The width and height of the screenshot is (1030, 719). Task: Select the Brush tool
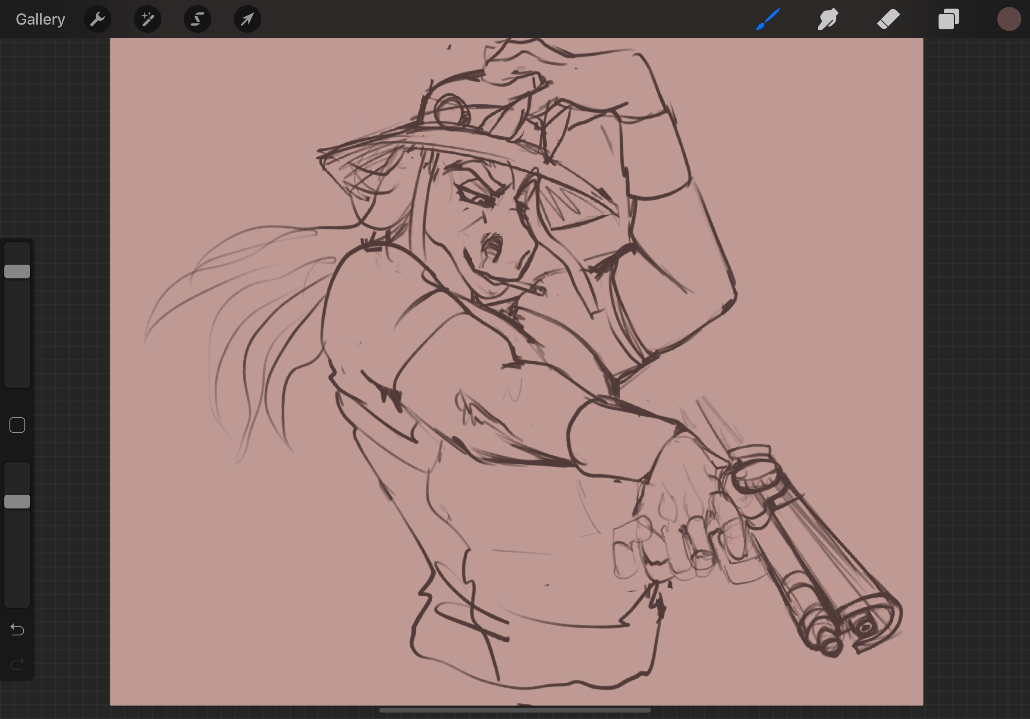768,19
